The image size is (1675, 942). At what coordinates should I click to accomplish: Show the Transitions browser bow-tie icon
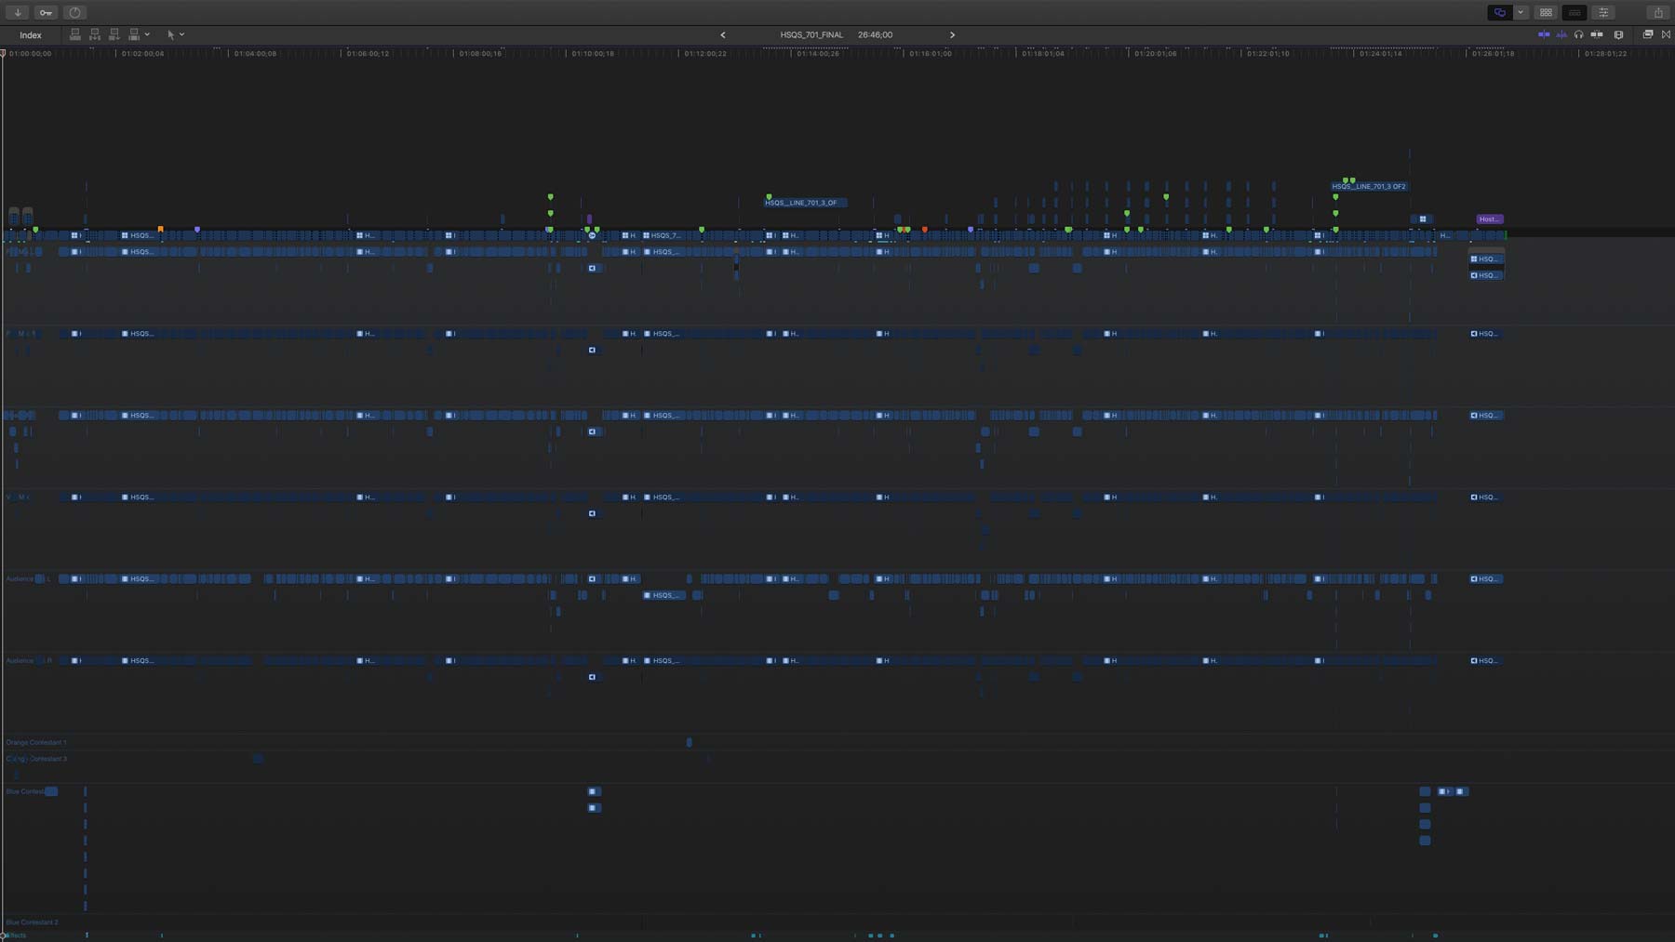pos(1666,34)
